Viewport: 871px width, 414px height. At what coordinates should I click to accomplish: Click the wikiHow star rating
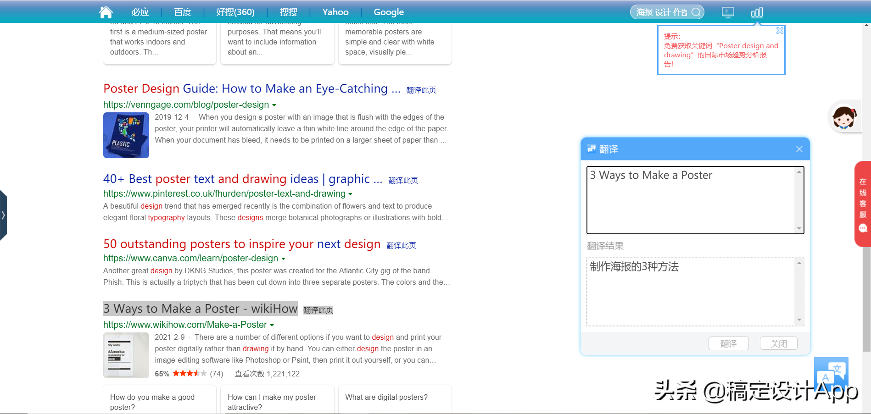tap(190, 374)
